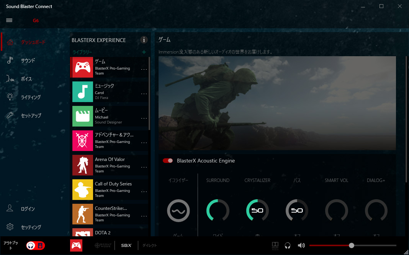Select SBX mode
The height and width of the screenshot is (255, 409).
(x=126, y=245)
